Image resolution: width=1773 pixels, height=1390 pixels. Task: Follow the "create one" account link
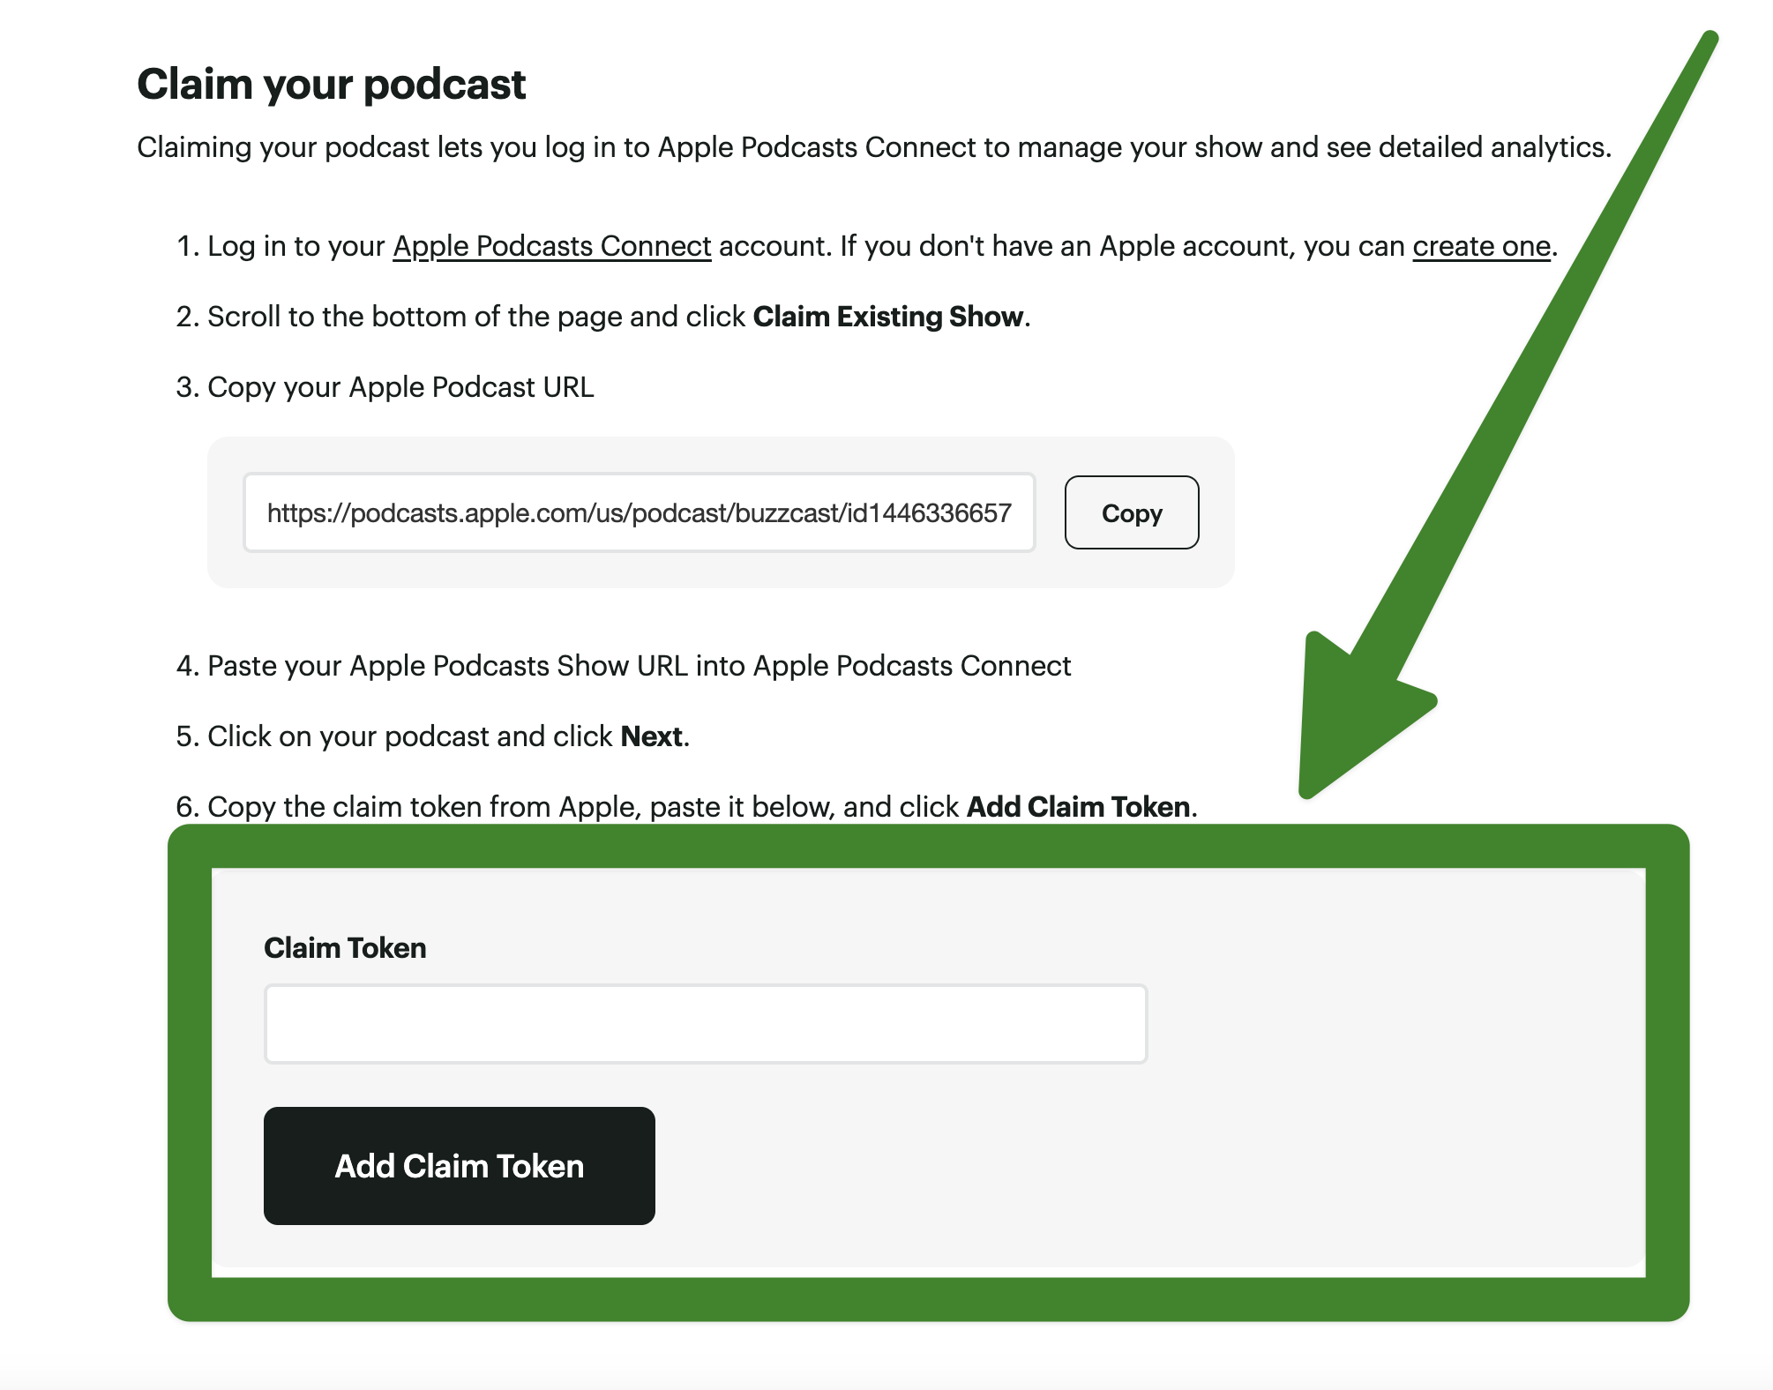pos(1481,246)
